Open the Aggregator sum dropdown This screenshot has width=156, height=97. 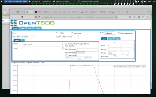79,53
